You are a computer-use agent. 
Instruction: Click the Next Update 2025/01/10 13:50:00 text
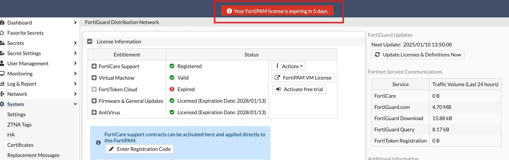[412, 44]
